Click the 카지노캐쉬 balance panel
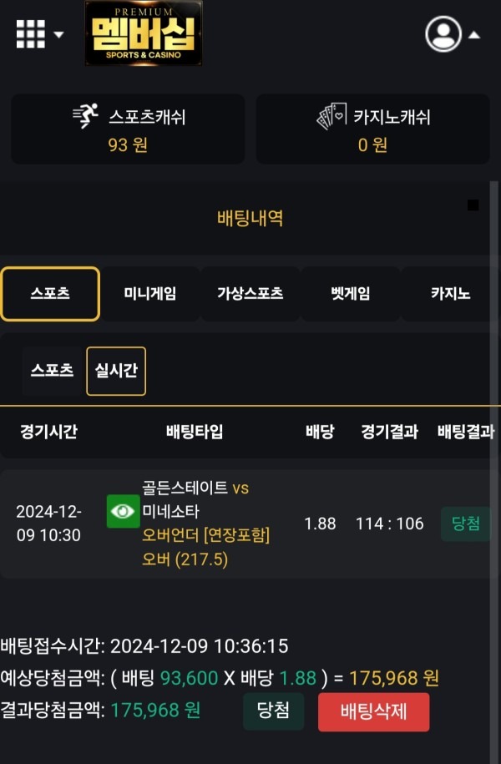Viewport: 501px width, 764px height. tap(373, 129)
